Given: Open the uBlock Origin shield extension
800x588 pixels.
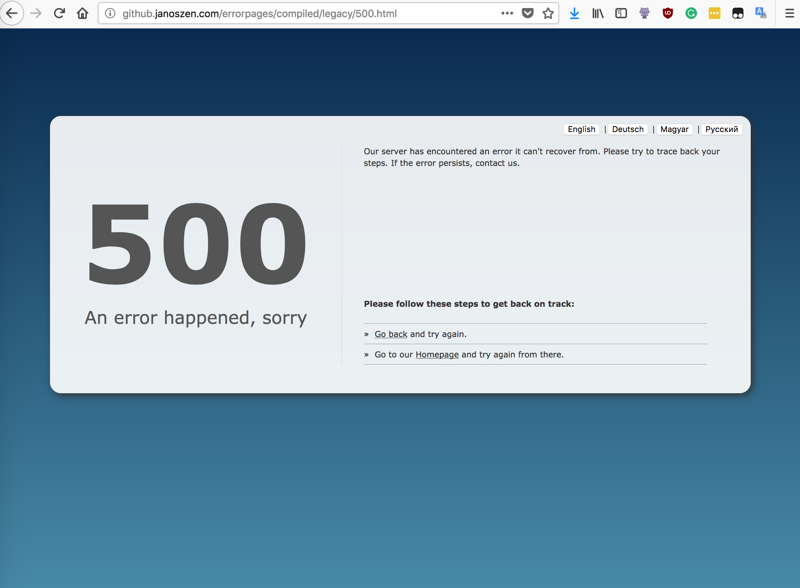Looking at the screenshot, I should pos(668,13).
